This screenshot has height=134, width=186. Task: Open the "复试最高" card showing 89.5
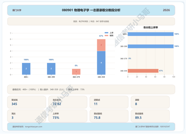[150, 116]
